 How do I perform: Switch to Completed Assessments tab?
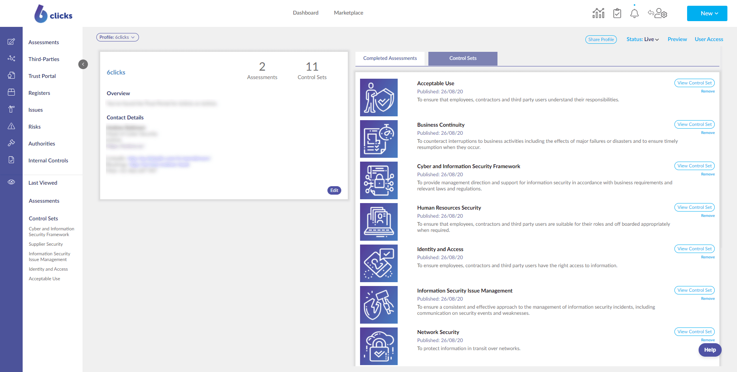[390, 58]
